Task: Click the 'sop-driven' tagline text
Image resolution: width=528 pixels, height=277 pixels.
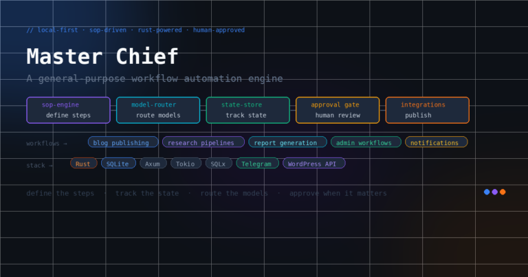Action: point(108,30)
